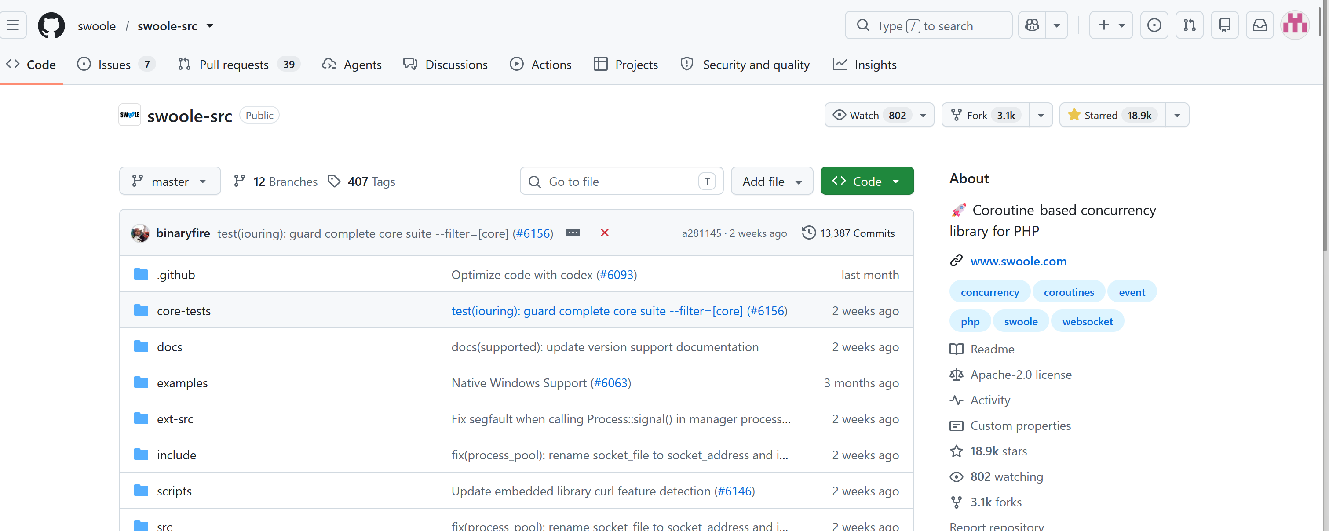Expand the commit message ellipsis
The width and height of the screenshot is (1329, 531).
point(573,233)
